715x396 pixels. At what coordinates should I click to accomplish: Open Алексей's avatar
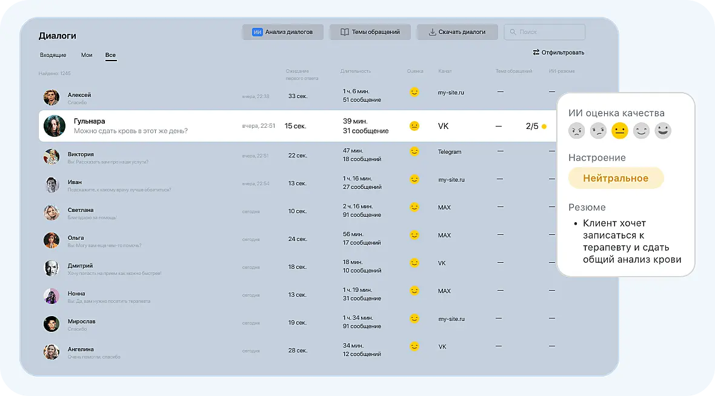tap(52, 97)
